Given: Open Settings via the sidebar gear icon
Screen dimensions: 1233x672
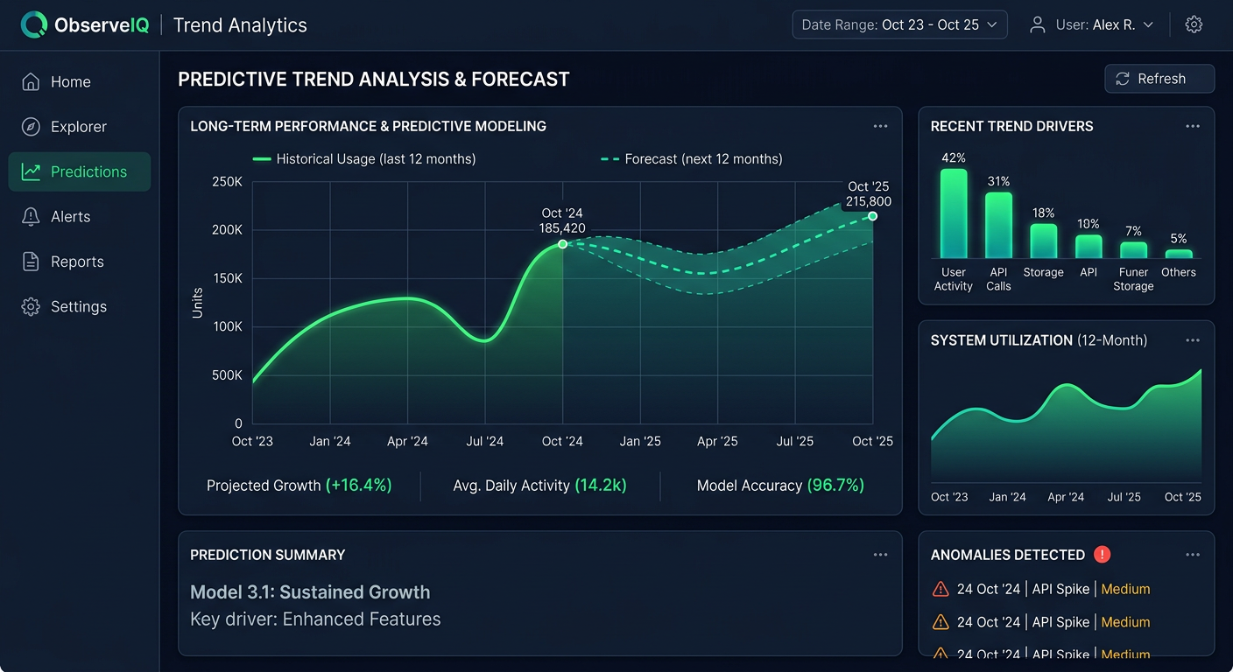Looking at the screenshot, I should tap(32, 306).
